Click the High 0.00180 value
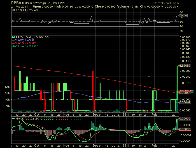Screen dimensions: 196x148 64,7
